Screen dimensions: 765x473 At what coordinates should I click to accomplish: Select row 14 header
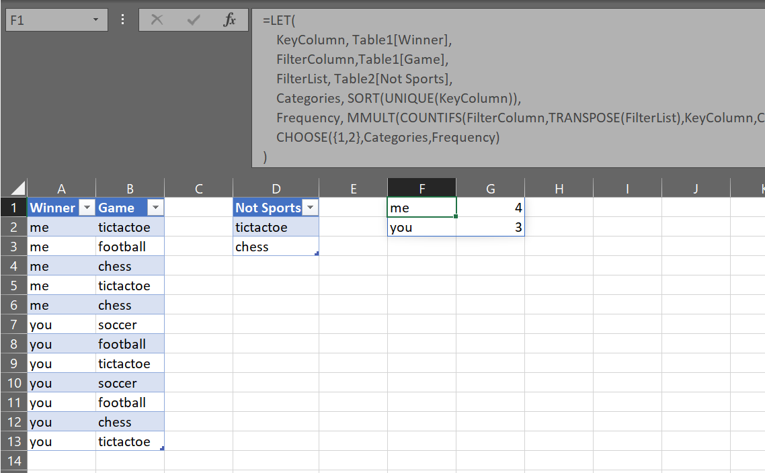tap(13, 462)
